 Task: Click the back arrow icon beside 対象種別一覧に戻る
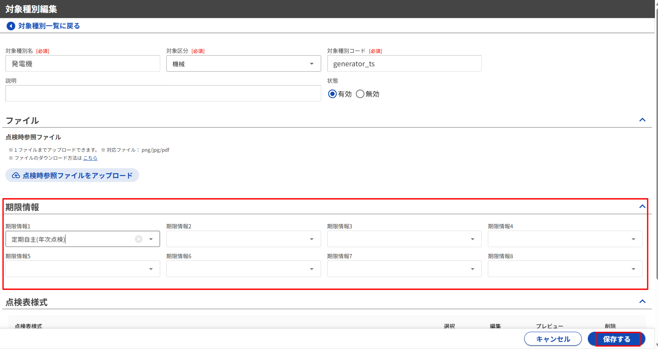coord(11,26)
